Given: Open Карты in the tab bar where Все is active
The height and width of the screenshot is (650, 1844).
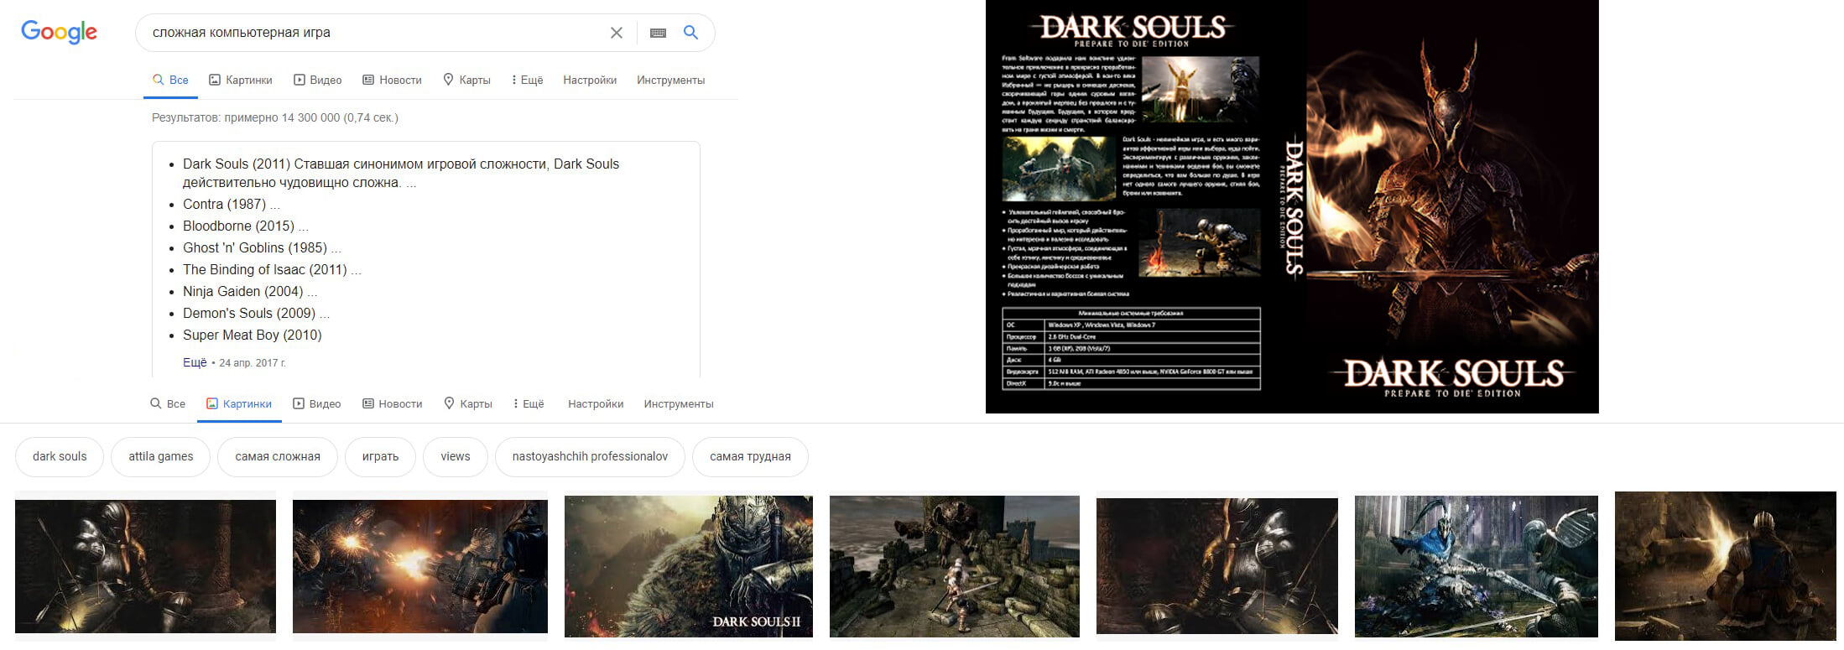Looking at the screenshot, I should [x=466, y=80].
